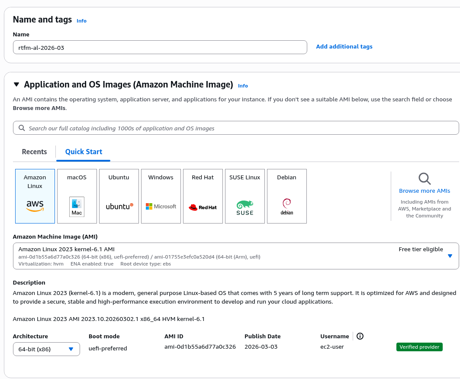Click the AMI version line 2023.10.20260302.1
Image resolution: width=460 pixels, height=379 pixels.
pos(109,319)
